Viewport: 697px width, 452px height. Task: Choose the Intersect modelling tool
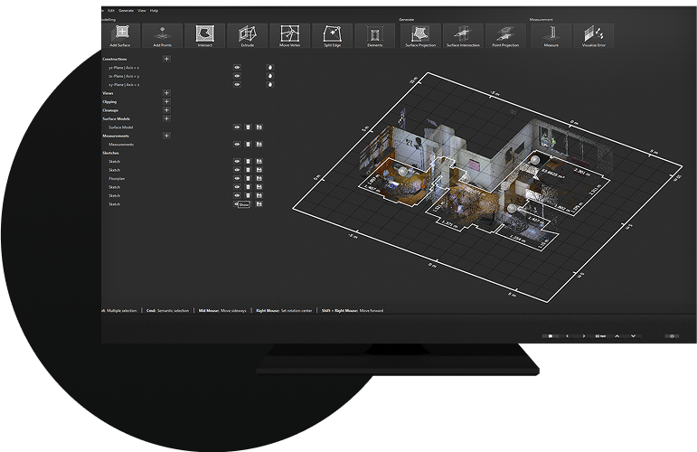204,36
